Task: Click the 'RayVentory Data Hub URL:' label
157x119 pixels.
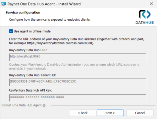Action: [28, 50]
